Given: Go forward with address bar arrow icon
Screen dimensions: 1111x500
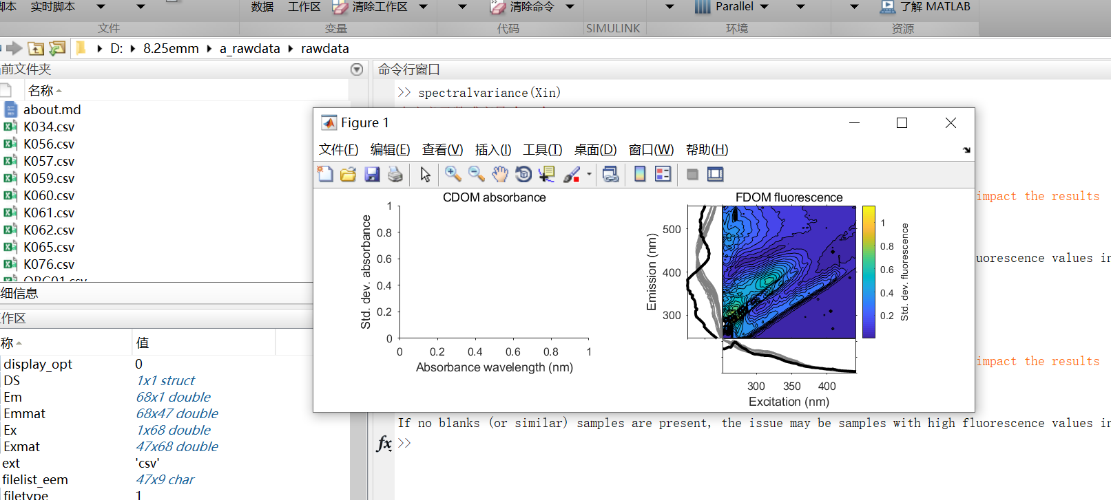Looking at the screenshot, I should (14, 48).
